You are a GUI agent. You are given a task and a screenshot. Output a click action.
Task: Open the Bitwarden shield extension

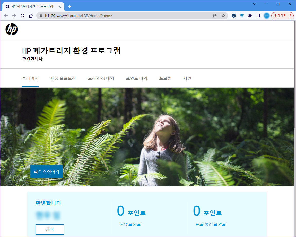pyautogui.click(x=242, y=16)
